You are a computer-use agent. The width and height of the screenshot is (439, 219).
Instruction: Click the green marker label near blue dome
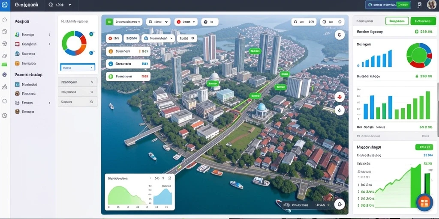(x=255, y=96)
